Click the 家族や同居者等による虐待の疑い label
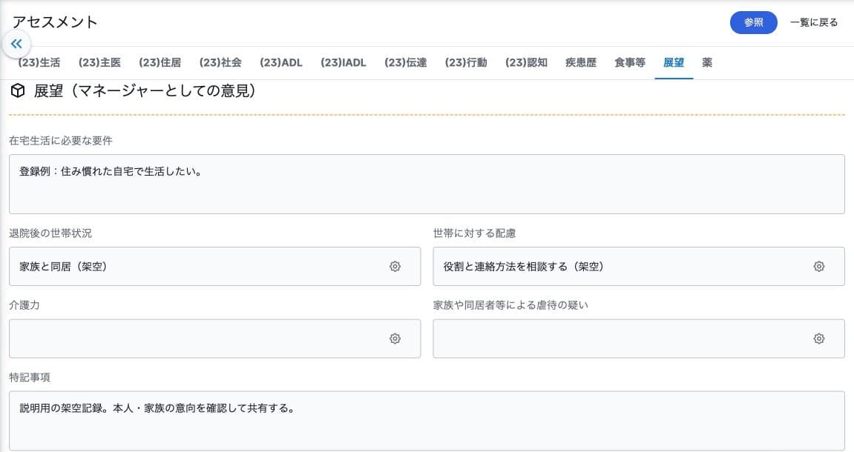854x452 pixels. coord(510,305)
